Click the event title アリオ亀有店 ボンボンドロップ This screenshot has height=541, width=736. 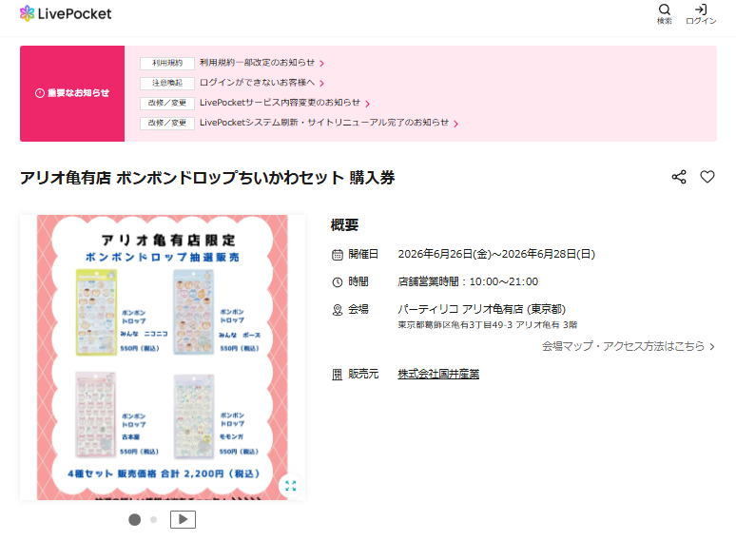(207, 178)
